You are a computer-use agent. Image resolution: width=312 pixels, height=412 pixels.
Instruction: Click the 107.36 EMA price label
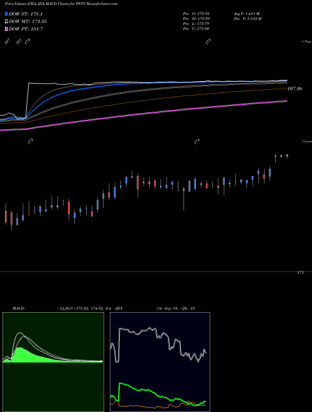point(295,89)
